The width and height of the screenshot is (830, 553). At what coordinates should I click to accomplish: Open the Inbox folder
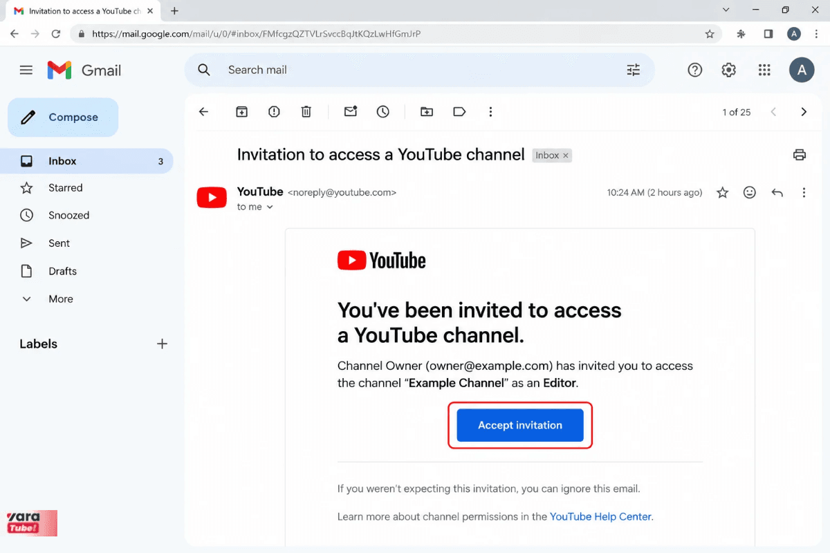pos(86,161)
